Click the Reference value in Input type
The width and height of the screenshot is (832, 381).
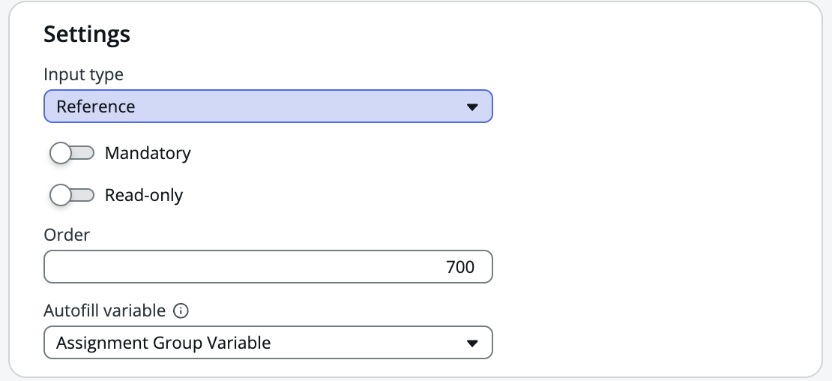[96, 106]
